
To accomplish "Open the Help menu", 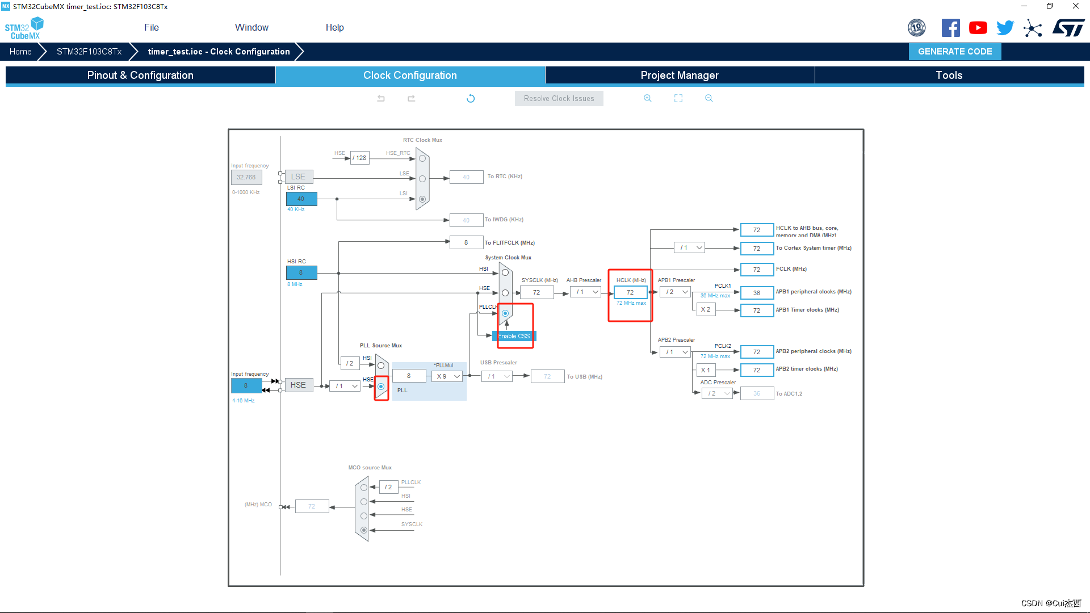I will coord(333,28).
